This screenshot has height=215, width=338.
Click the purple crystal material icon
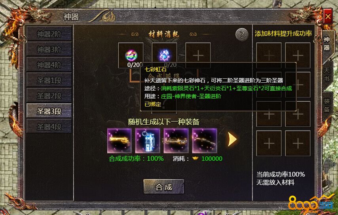point(164,55)
